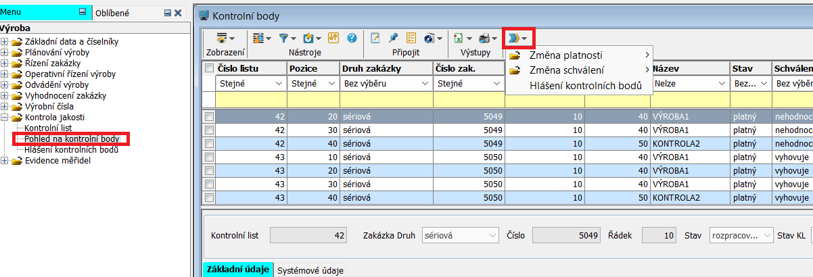
Task: Select Hlášení kontrolních bodů menu entry
Action: coord(585,85)
